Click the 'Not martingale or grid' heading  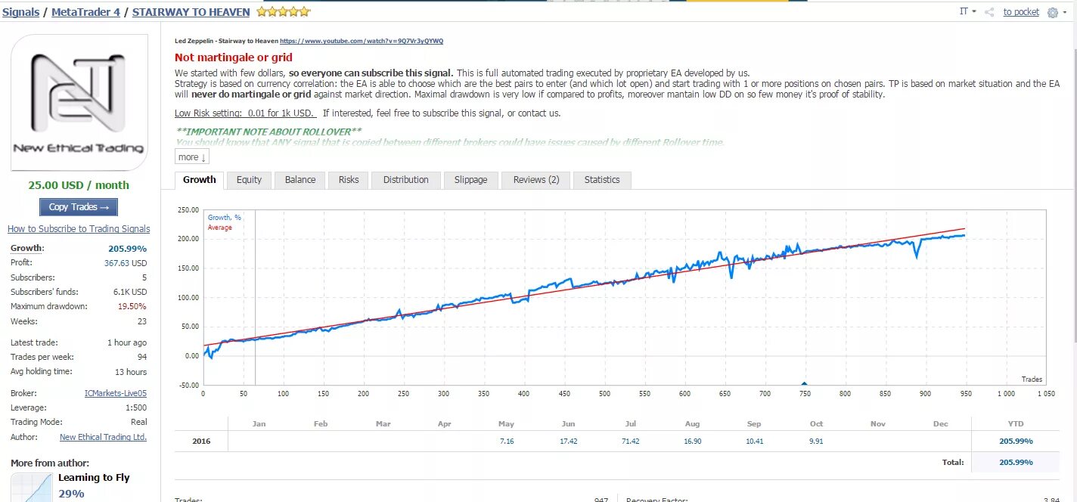pos(234,57)
